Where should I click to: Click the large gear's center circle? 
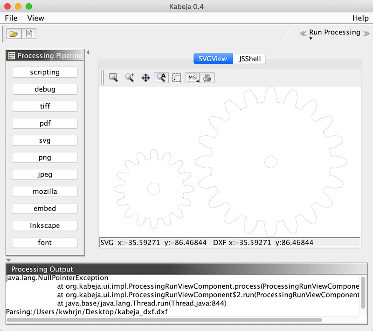(x=271, y=162)
